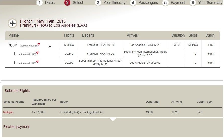
Task: Click the OZ542 flight number
Action: click(69, 54)
